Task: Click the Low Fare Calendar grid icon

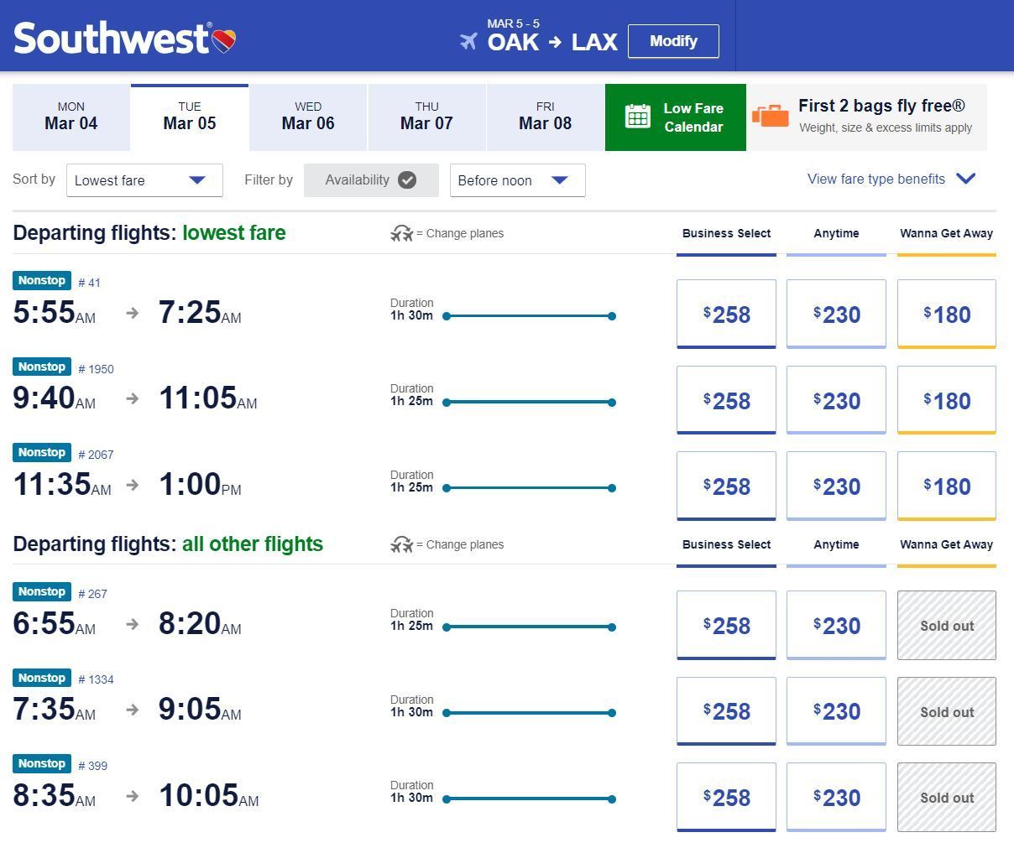Action: 638,117
